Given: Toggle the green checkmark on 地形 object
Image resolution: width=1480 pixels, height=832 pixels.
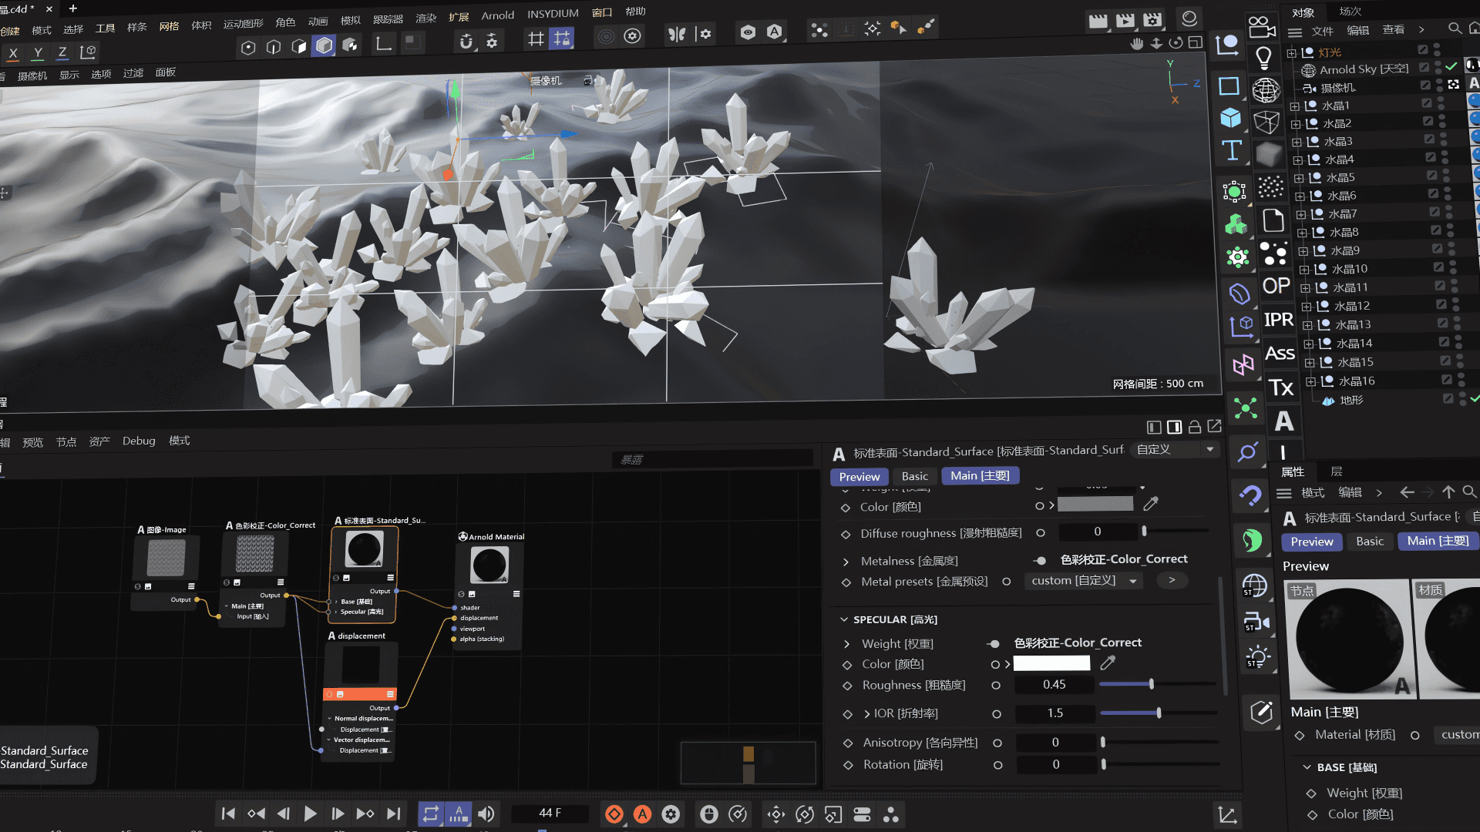Looking at the screenshot, I should pyautogui.click(x=1474, y=398).
